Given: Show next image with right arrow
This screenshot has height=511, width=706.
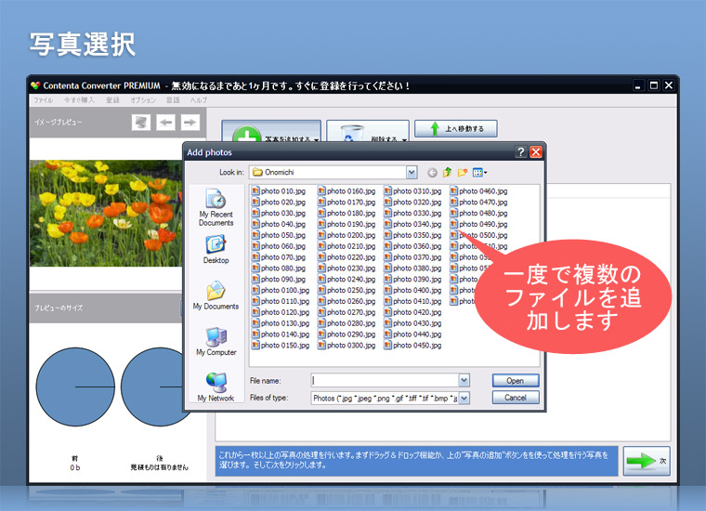Looking at the screenshot, I should click(x=190, y=123).
